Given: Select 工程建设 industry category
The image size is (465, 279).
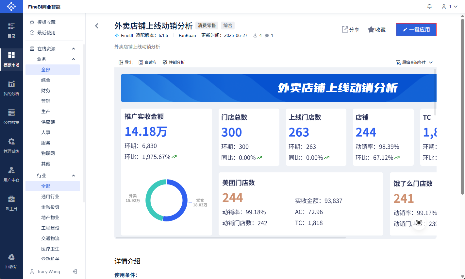Looking at the screenshot, I should 53,228.
